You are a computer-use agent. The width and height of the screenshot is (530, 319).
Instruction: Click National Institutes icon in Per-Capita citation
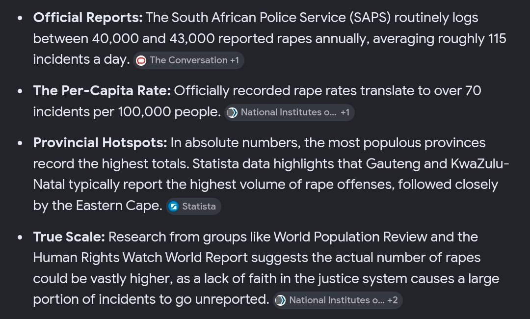click(232, 112)
